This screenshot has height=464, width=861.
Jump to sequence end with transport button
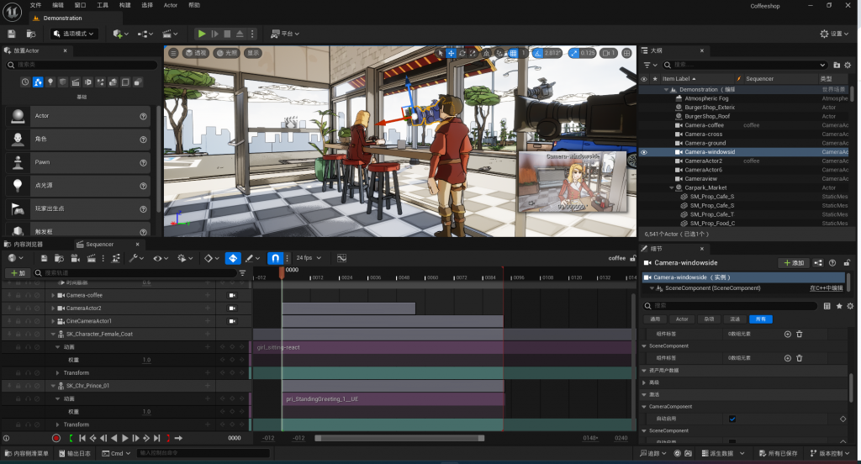pos(157,438)
